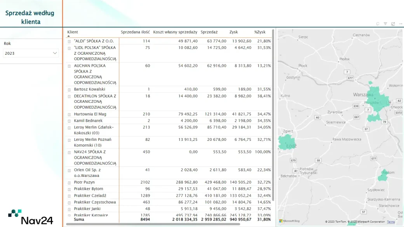This screenshot has height=227, width=404.
Task: Click sales value 410 181,00
Action: 215,196
